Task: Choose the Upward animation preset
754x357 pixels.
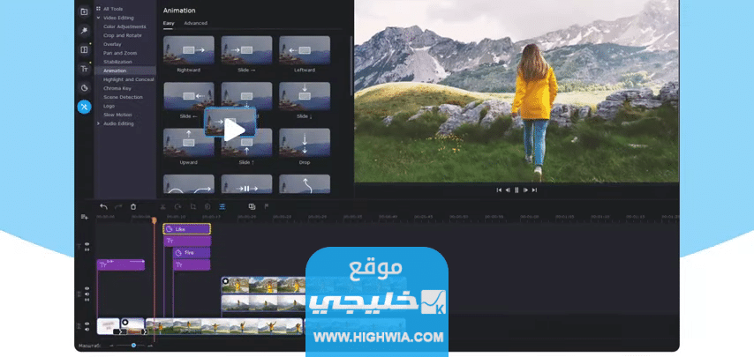Action: pos(189,143)
